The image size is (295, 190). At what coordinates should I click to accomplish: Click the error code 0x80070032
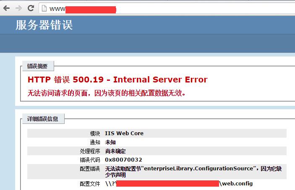(123, 160)
